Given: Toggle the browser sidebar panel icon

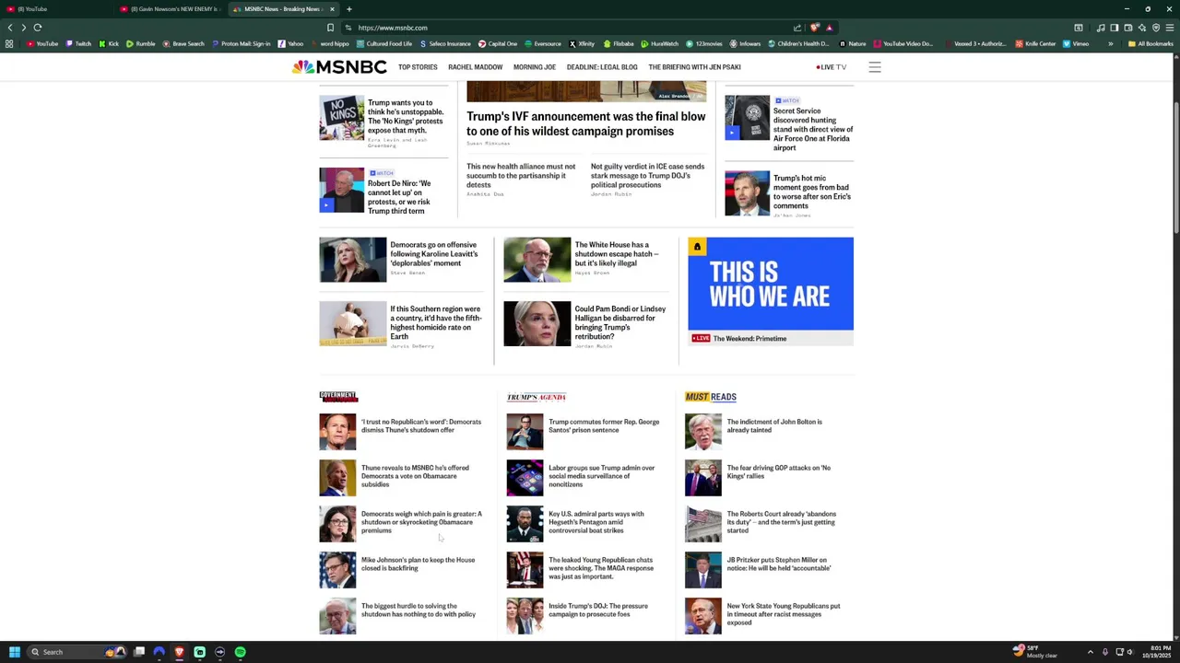Looking at the screenshot, I should point(1114,28).
